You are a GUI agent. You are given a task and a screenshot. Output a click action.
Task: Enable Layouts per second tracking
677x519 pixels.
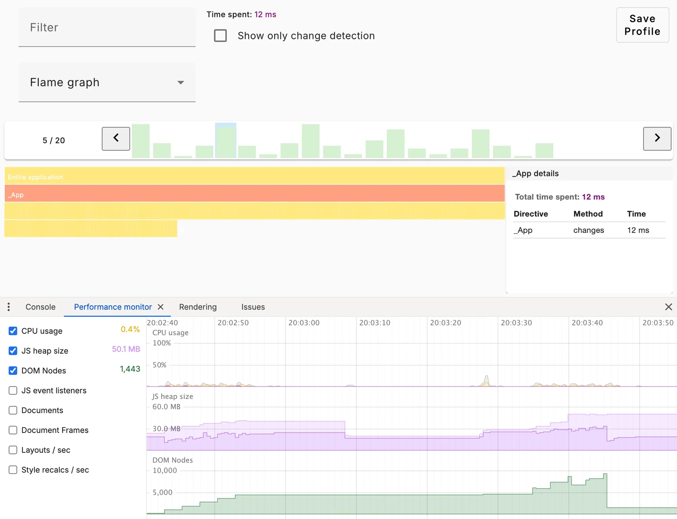(13, 450)
